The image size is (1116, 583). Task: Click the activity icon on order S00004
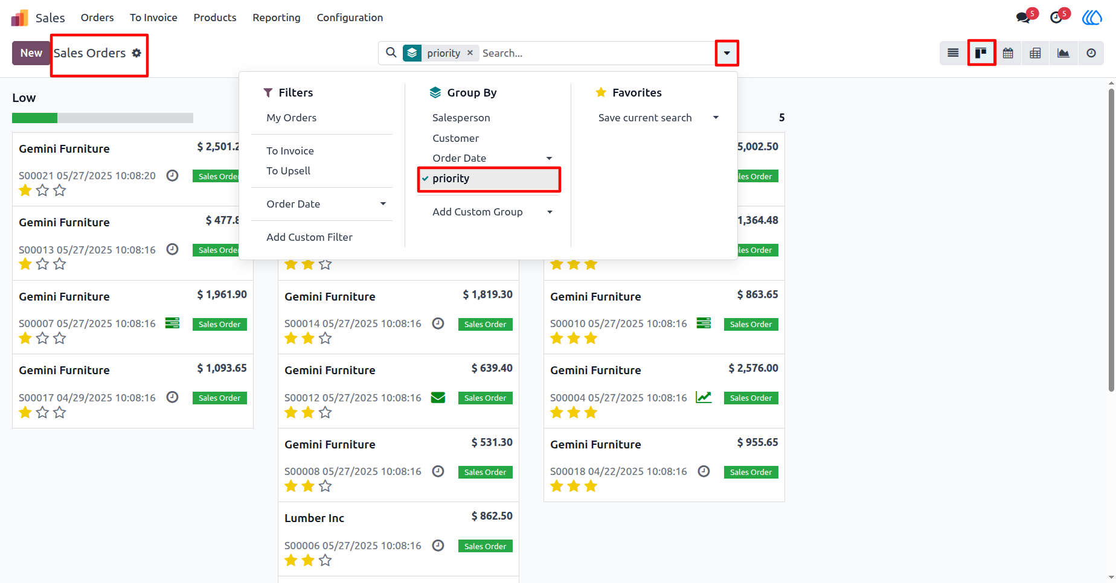click(x=704, y=397)
